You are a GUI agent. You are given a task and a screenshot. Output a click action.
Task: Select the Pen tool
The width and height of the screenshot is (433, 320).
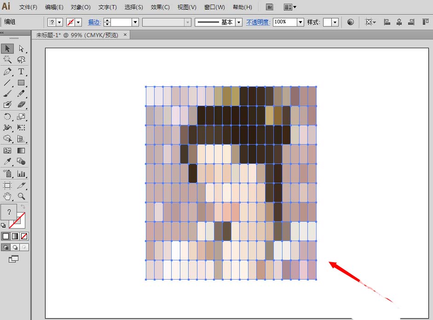point(7,71)
